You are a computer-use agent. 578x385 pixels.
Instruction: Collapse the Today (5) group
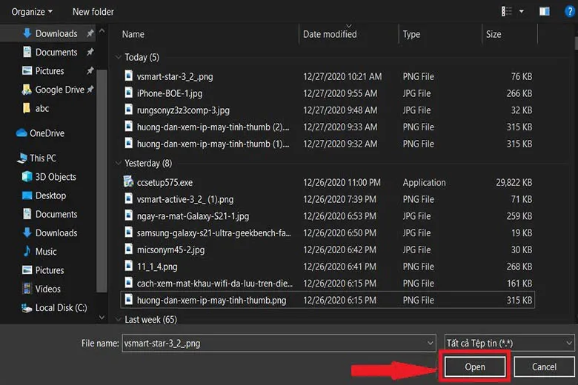119,57
